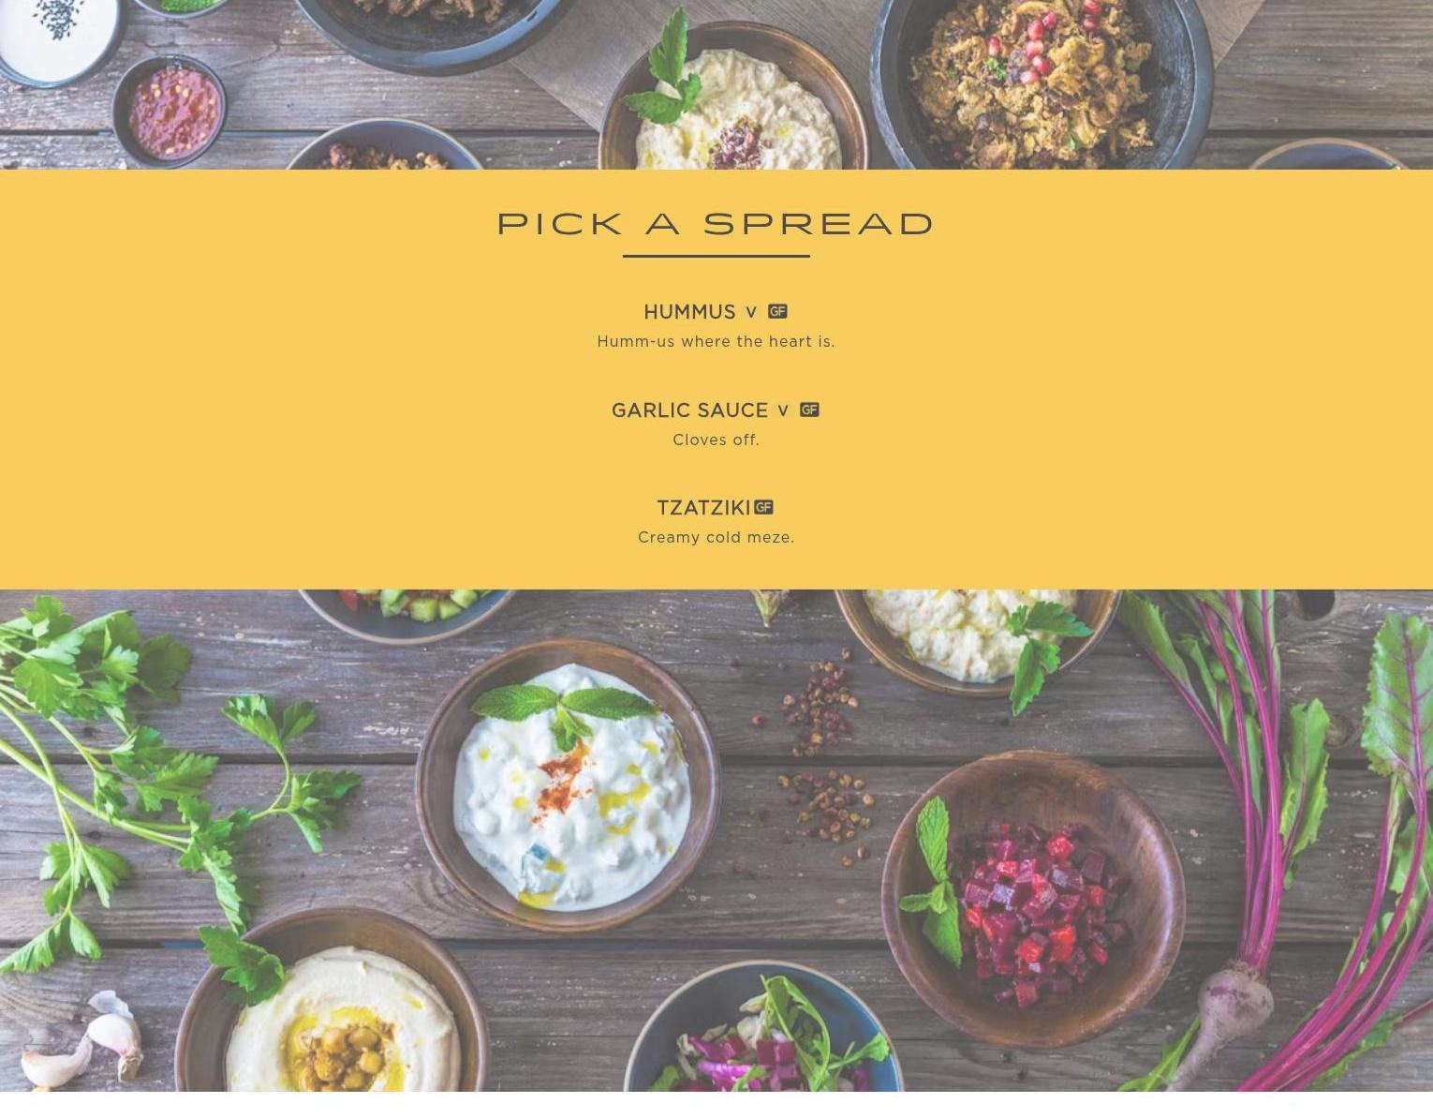
Task: Click the GF badge beside Tzatziki
Action: click(763, 508)
